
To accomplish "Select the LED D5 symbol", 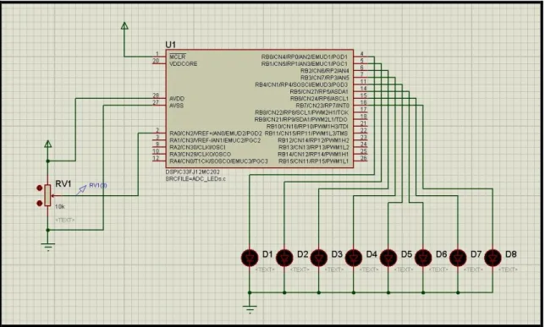I will point(388,258).
